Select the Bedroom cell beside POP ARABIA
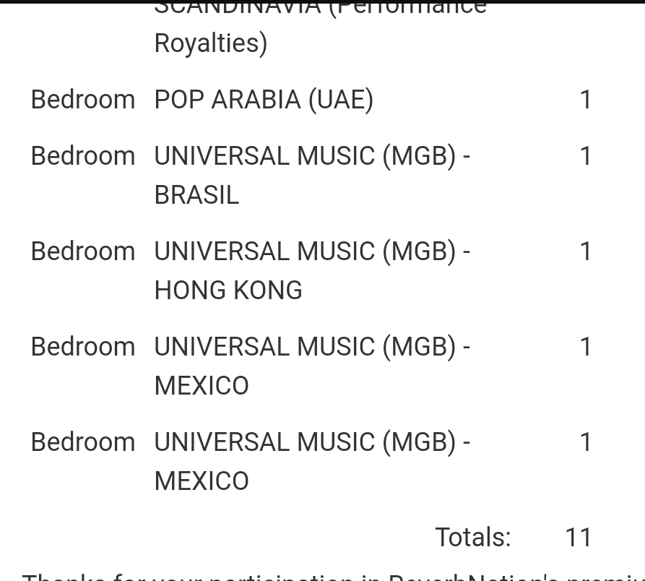 pos(83,100)
